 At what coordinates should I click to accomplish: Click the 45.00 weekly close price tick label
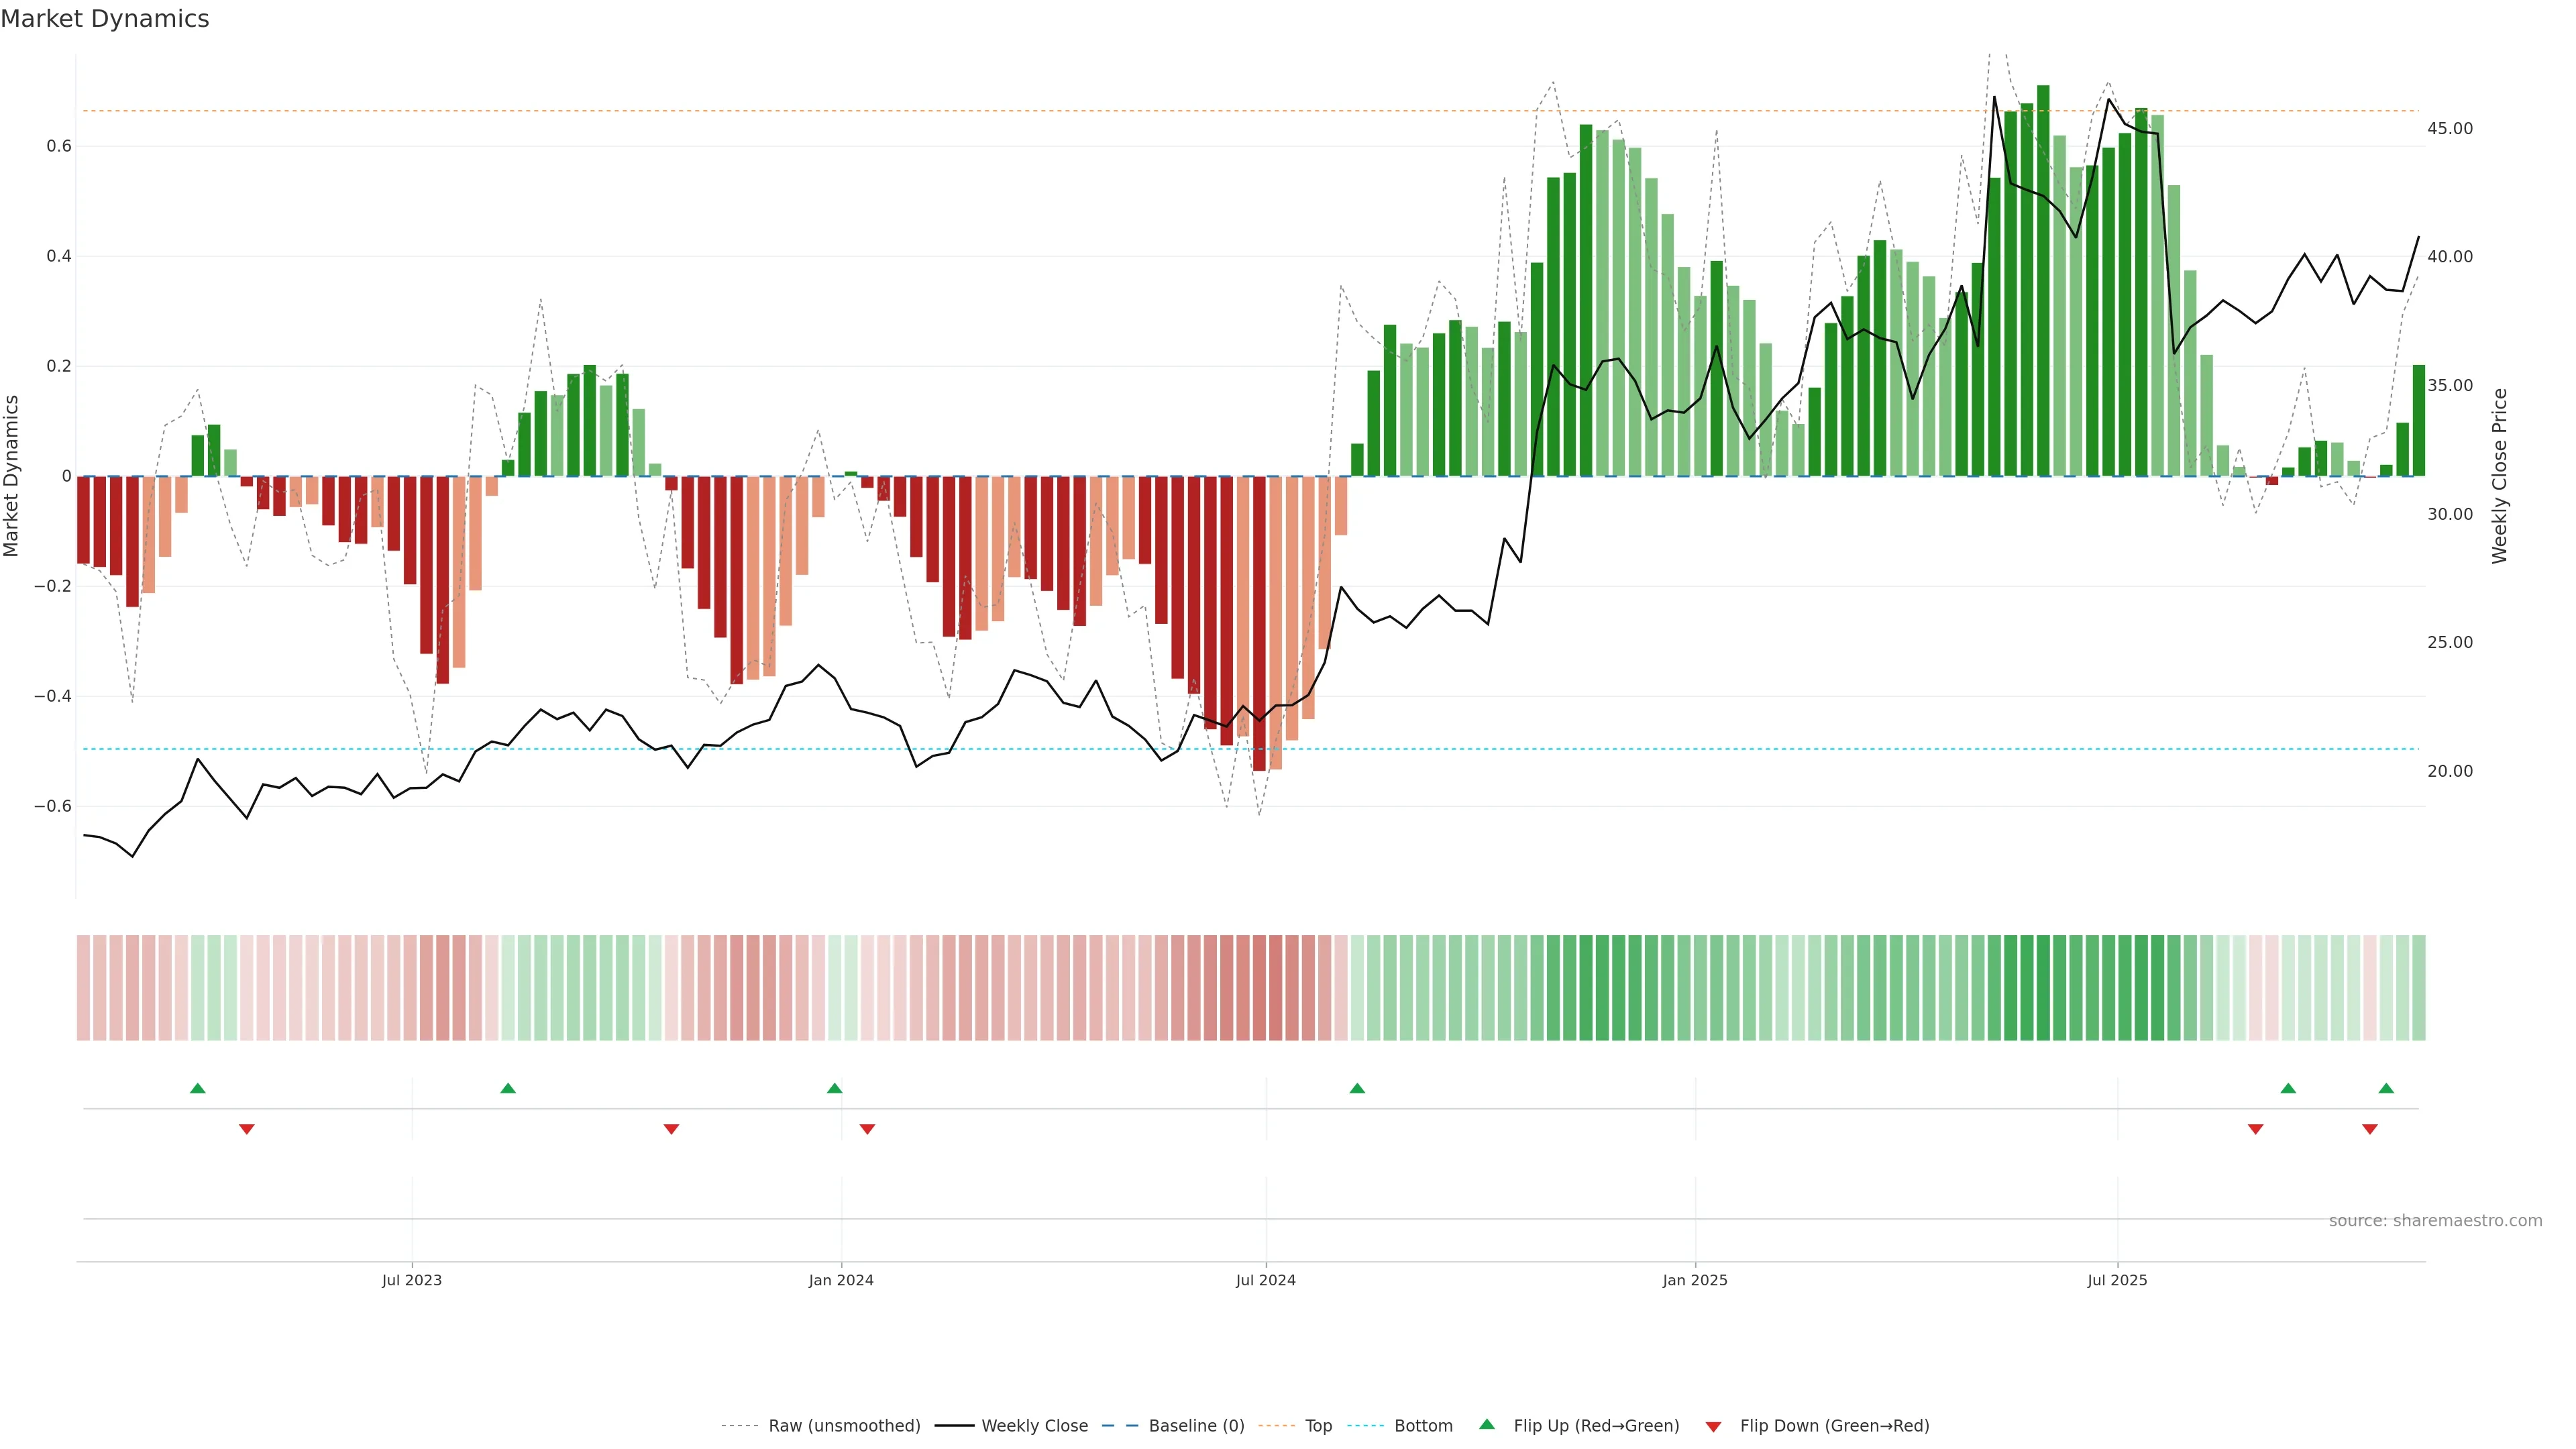coord(2449,128)
